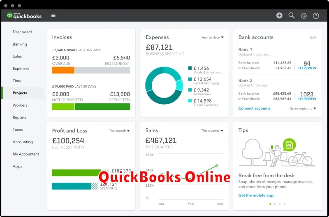329x217 pixels.
Task: Click the Break free from the desk heading
Action: [x=266, y=176]
